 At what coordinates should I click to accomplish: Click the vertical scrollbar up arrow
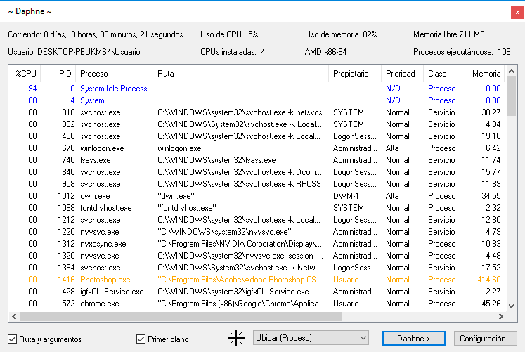(511, 71)
